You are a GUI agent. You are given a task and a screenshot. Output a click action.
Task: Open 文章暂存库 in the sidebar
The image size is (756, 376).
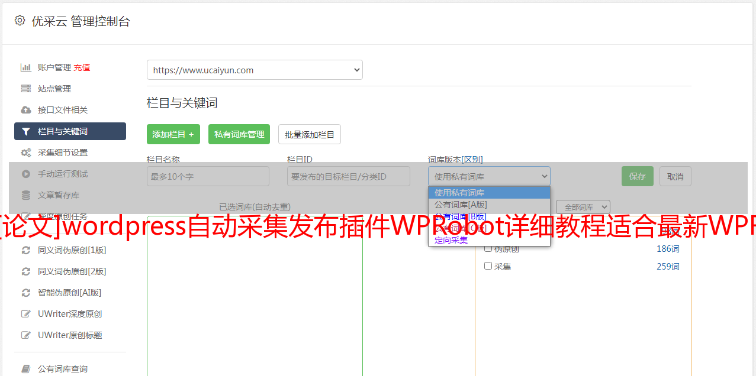(x=59, y=195)
